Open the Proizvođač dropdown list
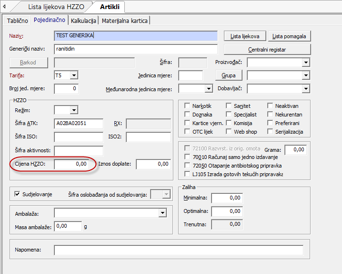Viewport: 342px width, 274px height. pos(306,63)
